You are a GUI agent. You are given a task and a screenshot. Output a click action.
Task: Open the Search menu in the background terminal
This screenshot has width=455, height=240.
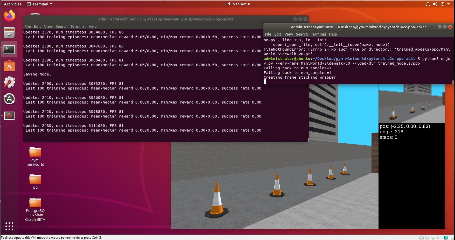pyautogui.click(x=61, y=26)
